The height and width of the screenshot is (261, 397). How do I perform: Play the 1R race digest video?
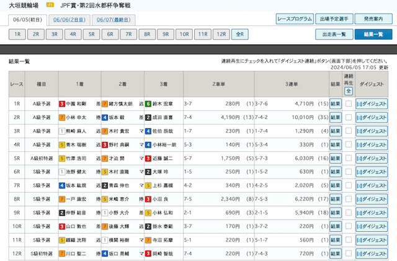point(373,104)
